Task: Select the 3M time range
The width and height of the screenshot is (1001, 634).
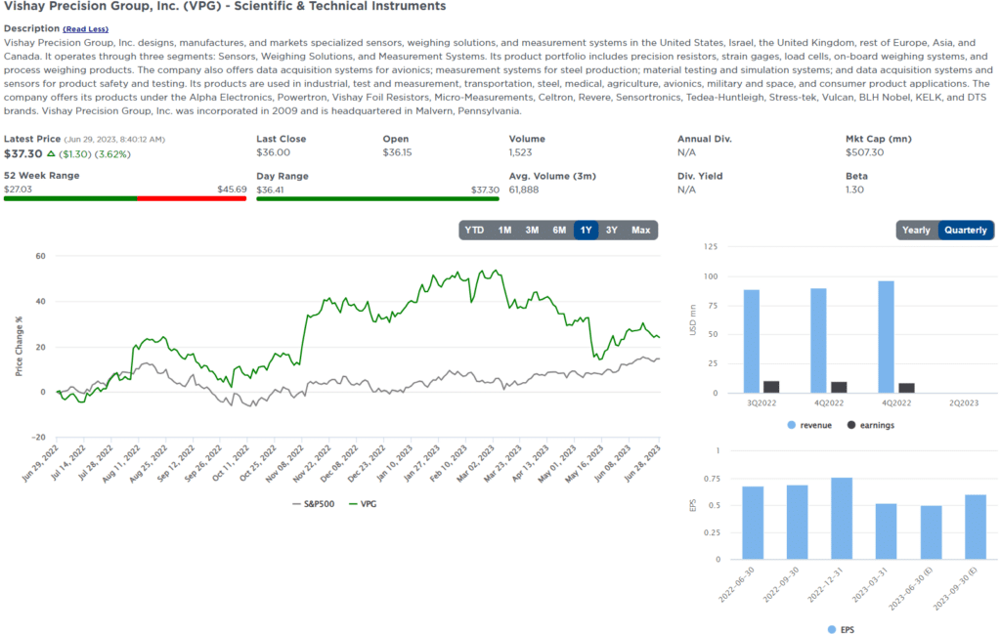Action: (x=532, y=231)
